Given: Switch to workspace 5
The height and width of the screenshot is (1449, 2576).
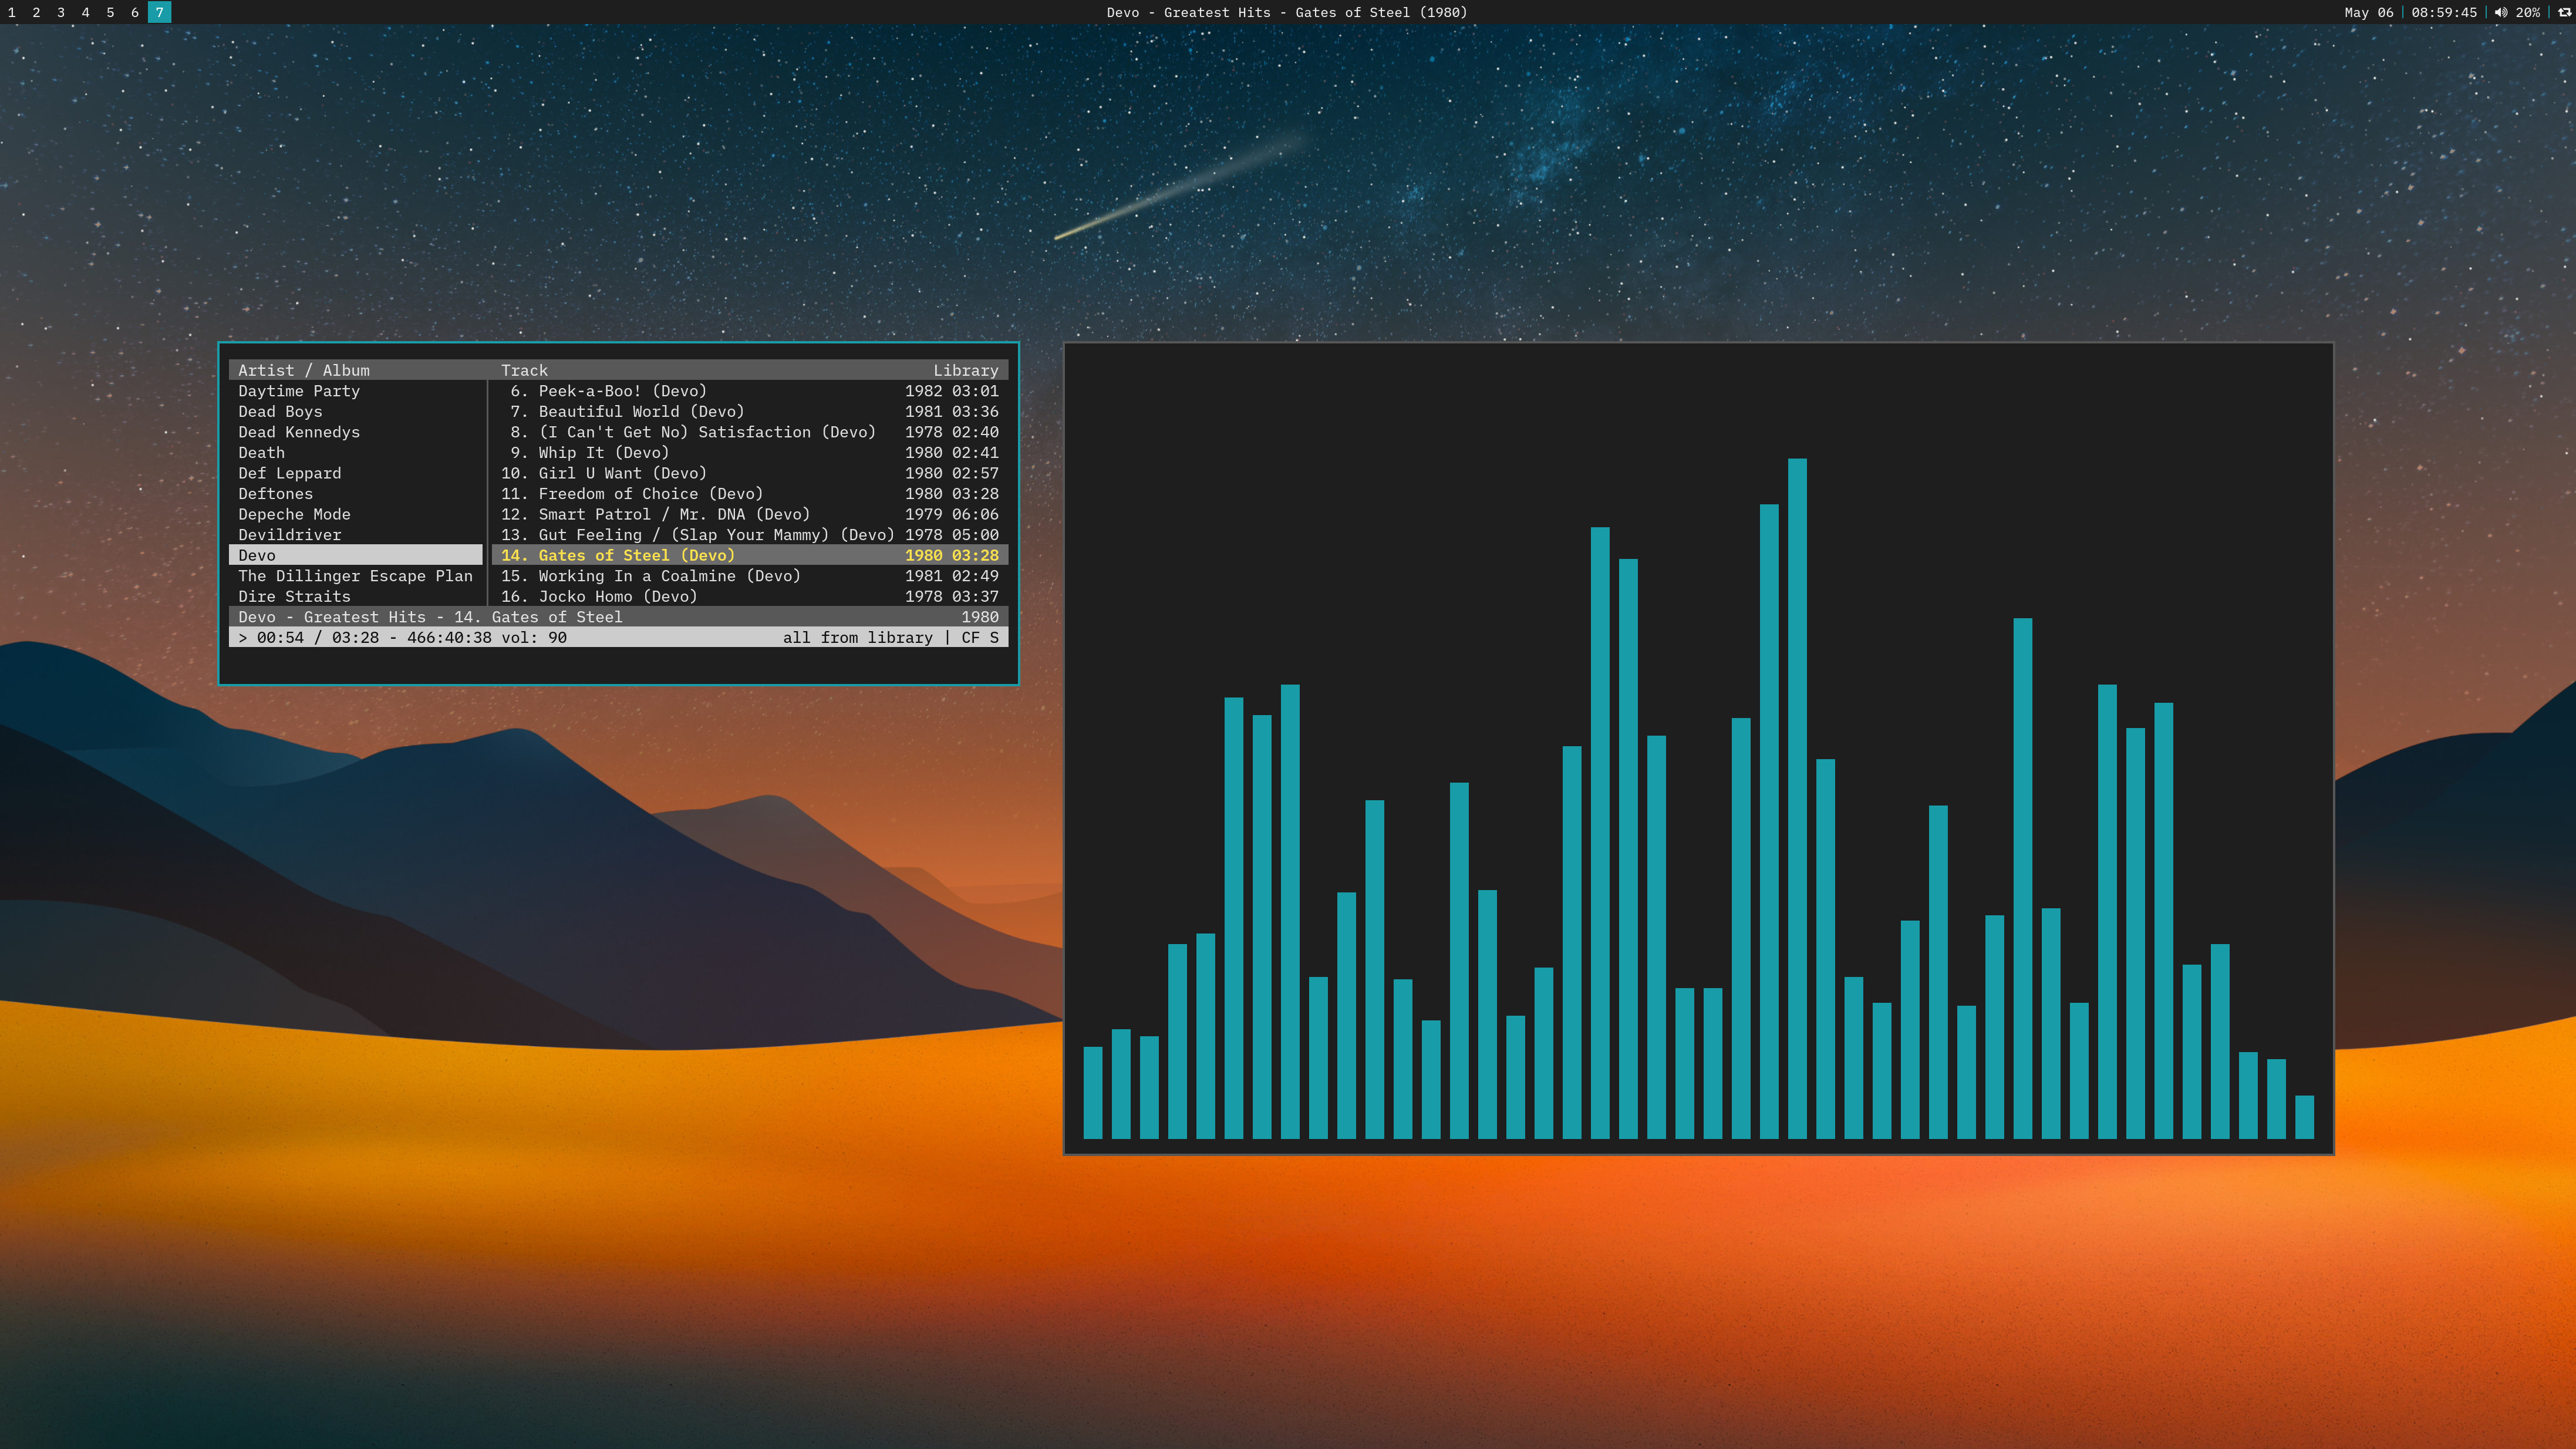Looking at the screenshot, I should tap(110, 12).
